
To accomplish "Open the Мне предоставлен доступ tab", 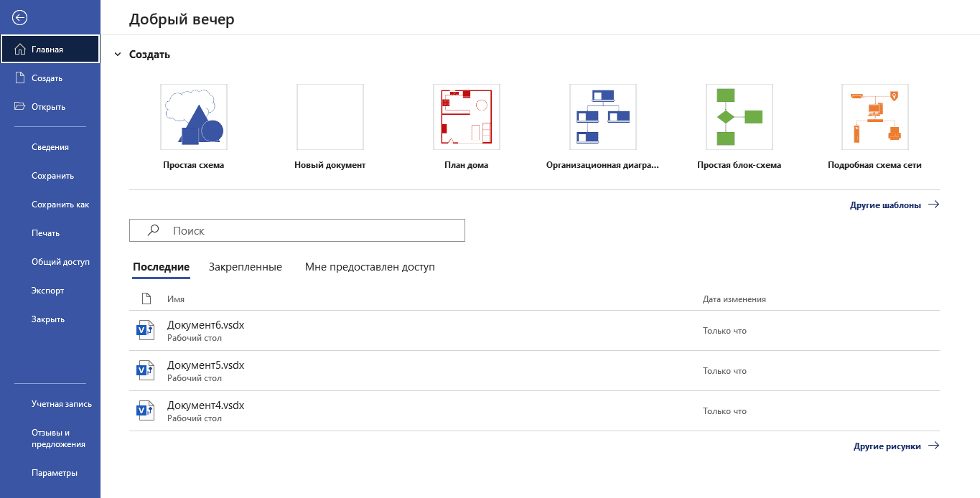I will click(370, 267).
